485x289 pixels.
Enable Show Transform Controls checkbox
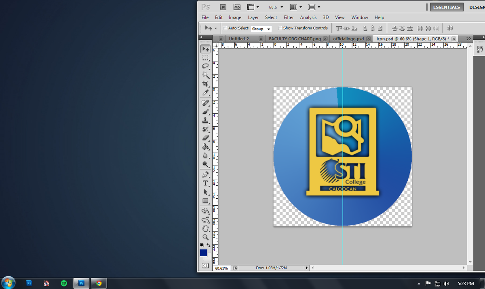tap(280, 28)
